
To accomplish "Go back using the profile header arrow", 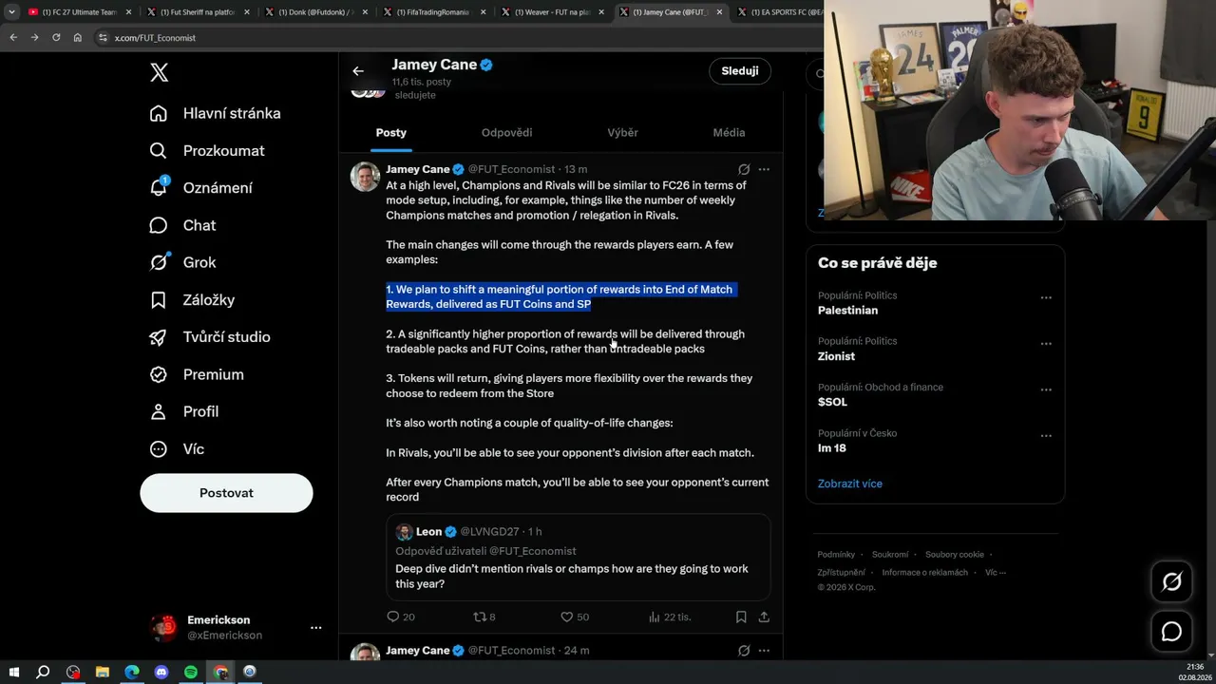I will point(358,71).
